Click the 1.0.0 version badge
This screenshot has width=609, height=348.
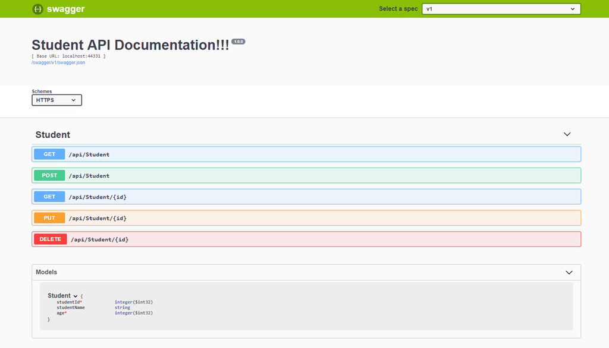[x=238, y=42]
